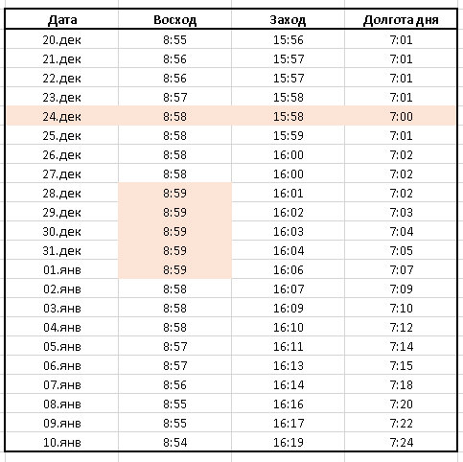Click the 20.дек date cell
463x462 pixels.
(x=61, y=39)
